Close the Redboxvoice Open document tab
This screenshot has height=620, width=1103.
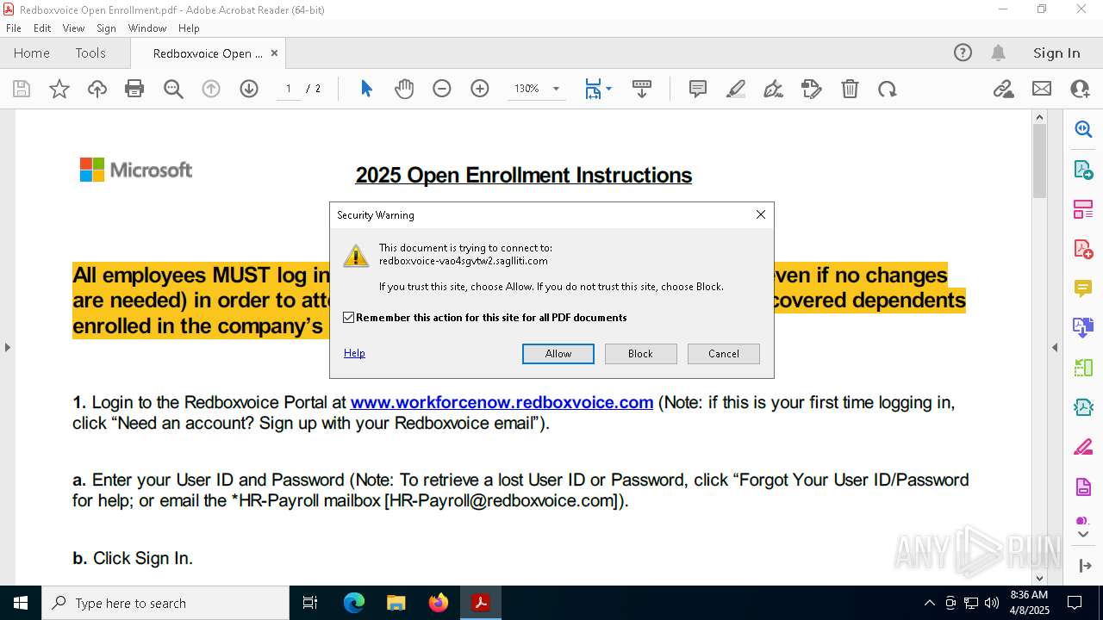pos(274,53)
